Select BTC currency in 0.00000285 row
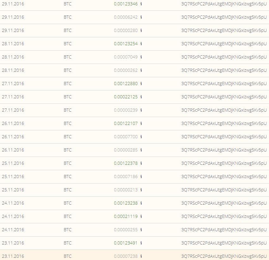 coord(68,150)
